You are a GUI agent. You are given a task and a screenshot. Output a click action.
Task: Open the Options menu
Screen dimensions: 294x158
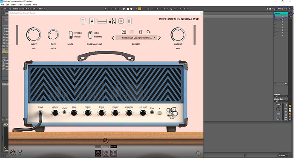tap(28, 5)
